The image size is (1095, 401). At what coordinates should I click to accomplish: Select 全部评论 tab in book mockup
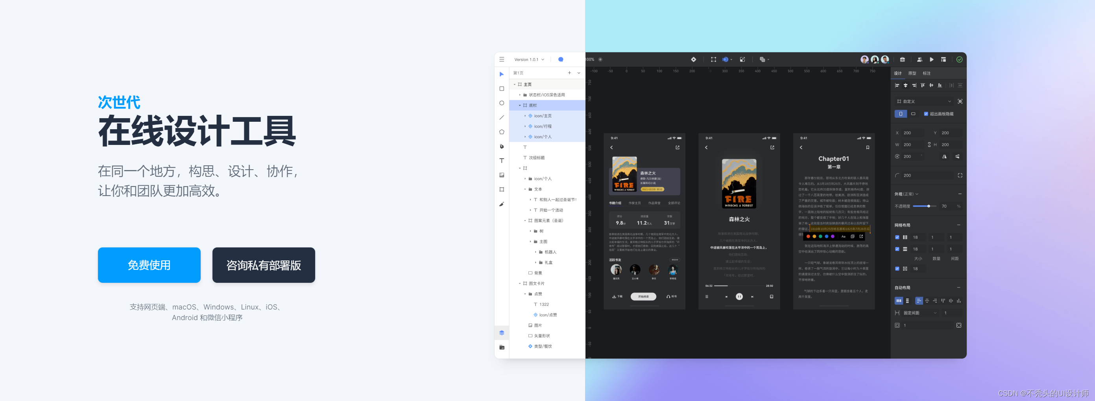673,203
